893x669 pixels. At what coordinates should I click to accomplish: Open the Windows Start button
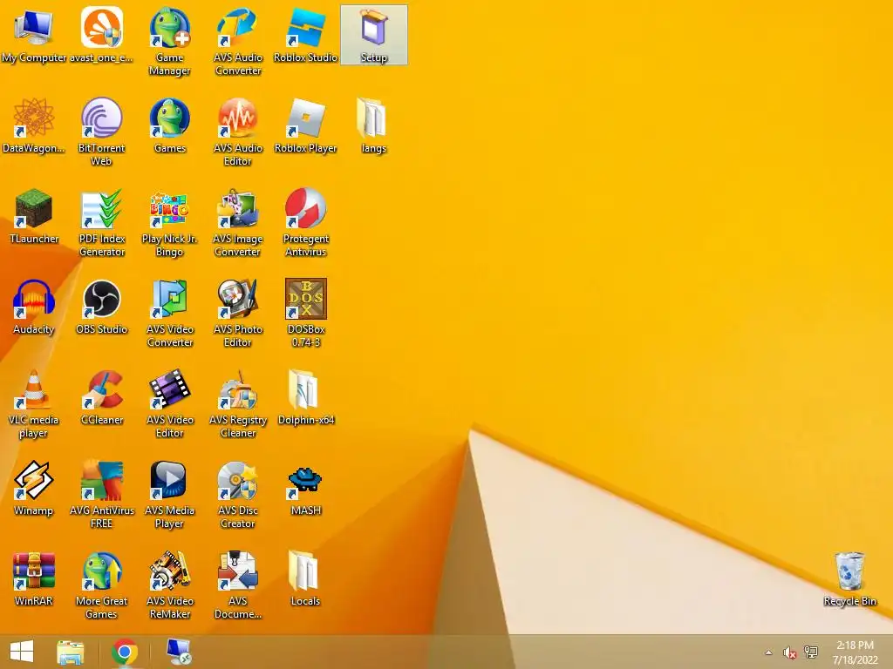pyautogui.click(x=22, y=652)
